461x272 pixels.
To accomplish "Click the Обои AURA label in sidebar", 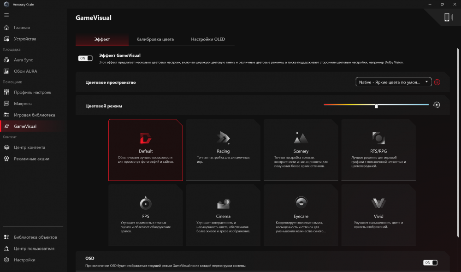I will coord(25,71).
